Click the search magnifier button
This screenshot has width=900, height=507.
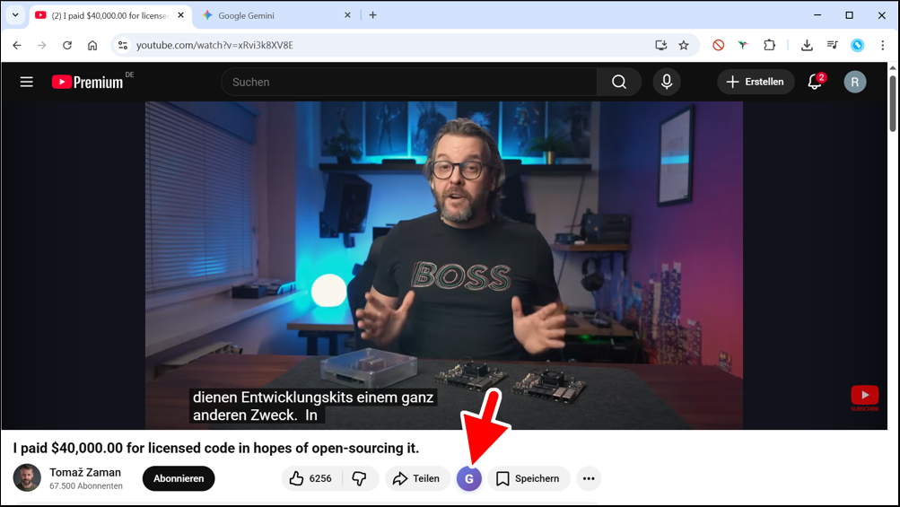click(619, 82)
